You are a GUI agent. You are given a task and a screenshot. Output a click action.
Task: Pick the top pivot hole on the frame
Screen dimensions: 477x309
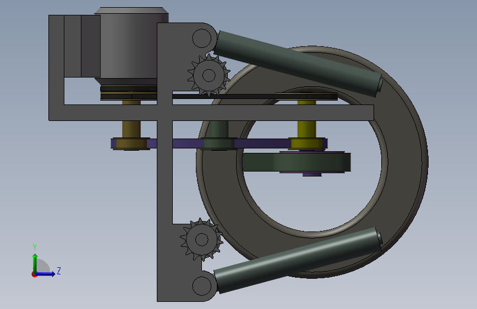tap(202, 38)
